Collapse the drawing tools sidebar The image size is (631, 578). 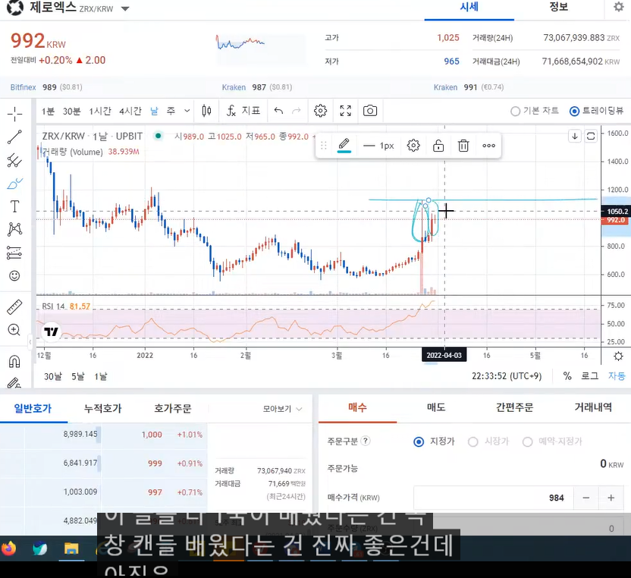(x=30, y=342)
